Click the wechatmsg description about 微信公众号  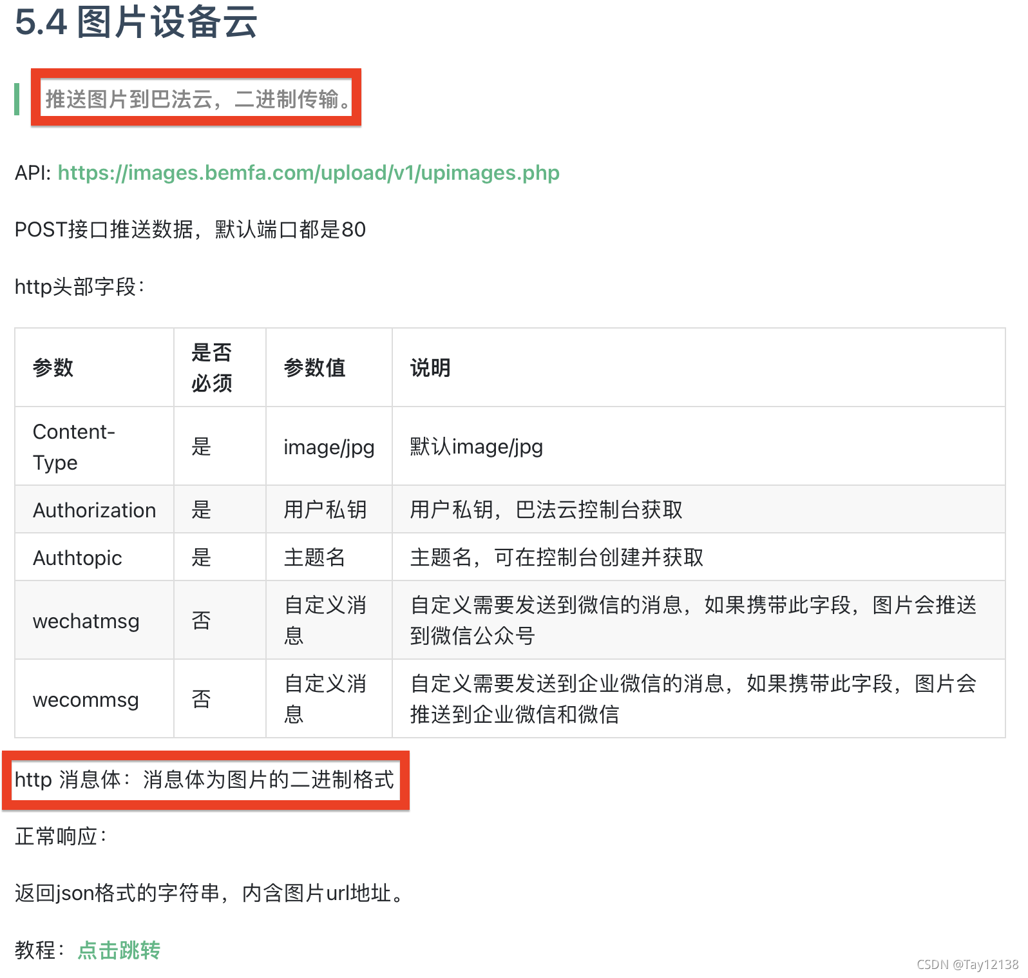pyautogui.click(x=693, y=620)
